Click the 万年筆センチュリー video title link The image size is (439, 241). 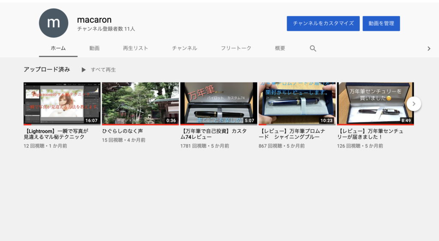(371, 134)
